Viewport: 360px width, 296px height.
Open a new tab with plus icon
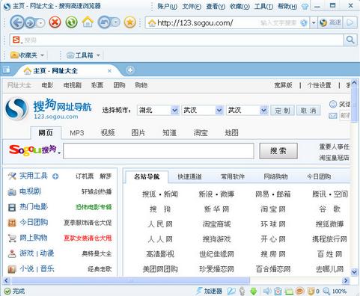pyautogui.click(x=130, y=70)
